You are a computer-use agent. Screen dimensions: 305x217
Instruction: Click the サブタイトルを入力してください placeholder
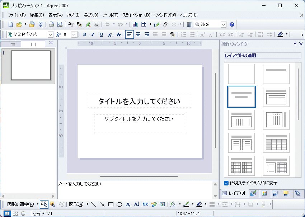pyautogui.click(x=140, y=124)
